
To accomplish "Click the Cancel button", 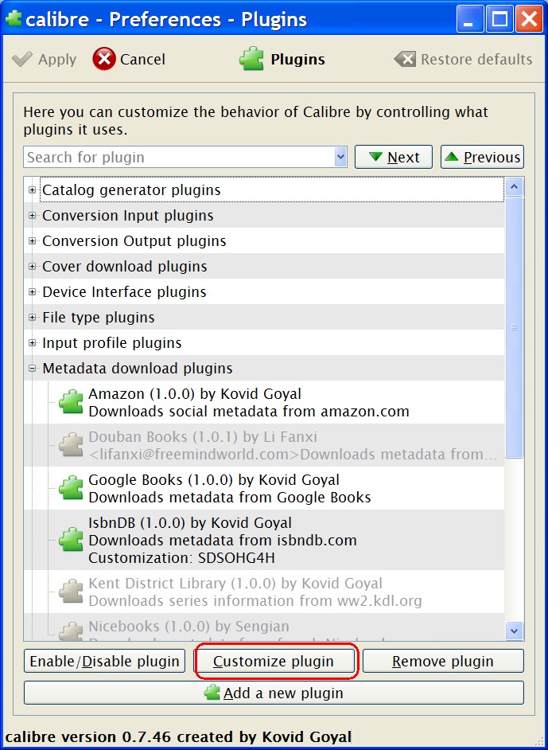I will (129, 59).
